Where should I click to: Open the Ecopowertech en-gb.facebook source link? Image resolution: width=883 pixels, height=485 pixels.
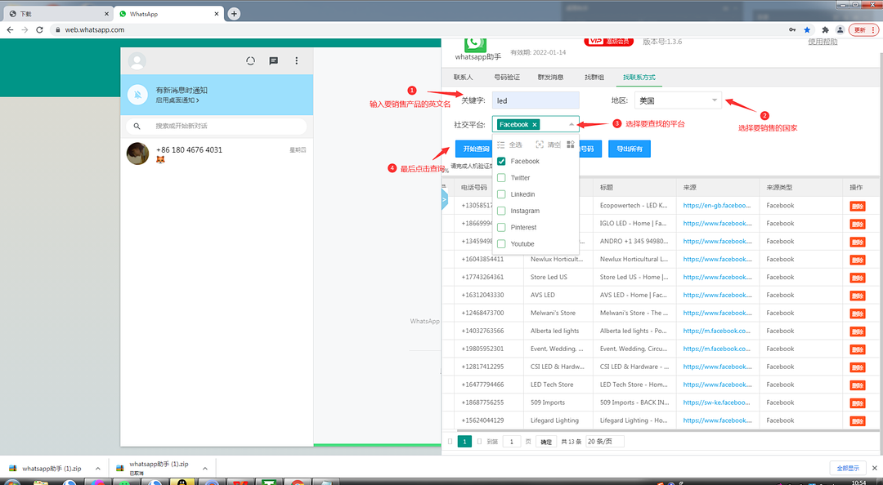pos(717,206)
